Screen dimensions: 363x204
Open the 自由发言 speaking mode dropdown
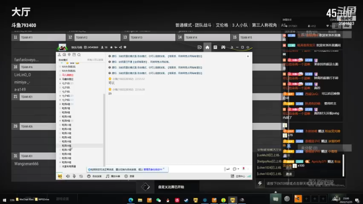[95, 176]
